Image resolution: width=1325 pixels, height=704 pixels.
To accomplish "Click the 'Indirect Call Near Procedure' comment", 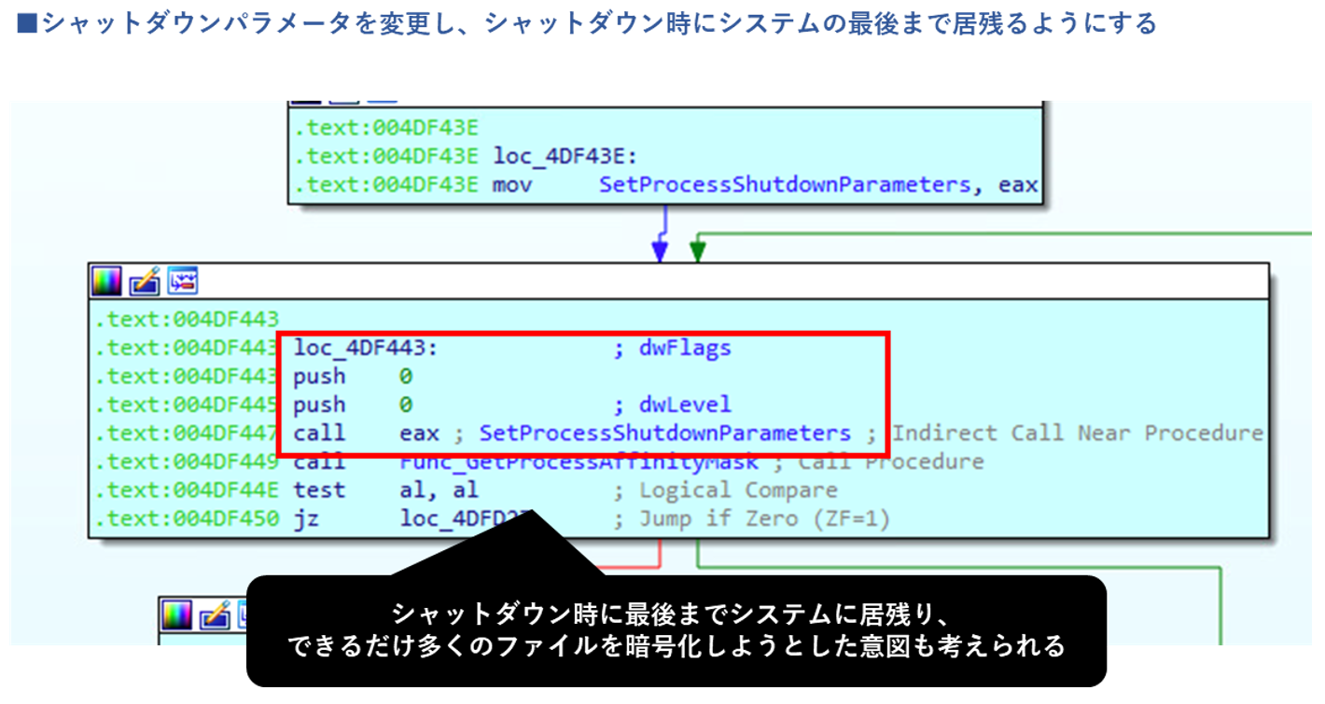I will point(1077,434).
